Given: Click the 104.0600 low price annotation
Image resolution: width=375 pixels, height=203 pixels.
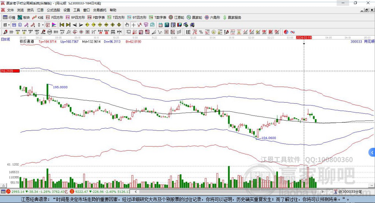Looking at the screenshot, I should tap(268, 138).
